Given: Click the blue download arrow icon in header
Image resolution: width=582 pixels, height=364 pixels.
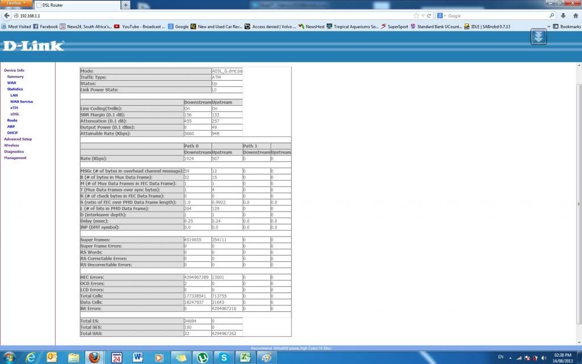Looking at the screenshot, I should pyautogui.click(x=538, y=38).
